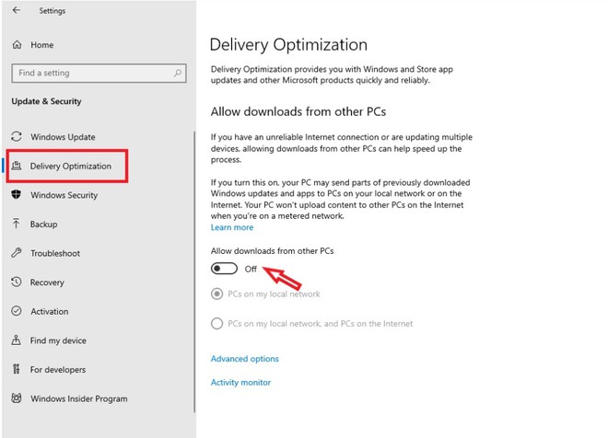The image size is (608, 438).
Task: Click the Windows Insider Program cat icon
Action: (x=17, y=398)
